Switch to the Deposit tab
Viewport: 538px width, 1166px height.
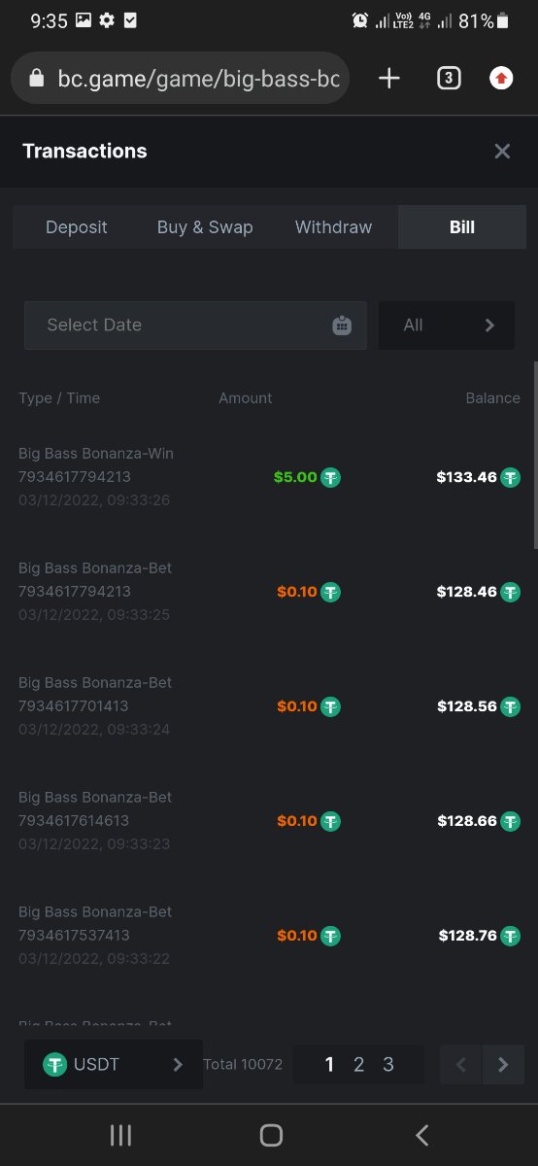(77, 227)
